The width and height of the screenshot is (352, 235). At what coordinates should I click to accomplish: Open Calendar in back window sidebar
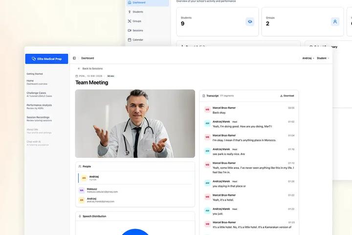click(x=135, y=40)
